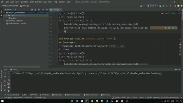Hide the Run tool window
Screen dimensions: 183x103
click(x=179, y=70)
